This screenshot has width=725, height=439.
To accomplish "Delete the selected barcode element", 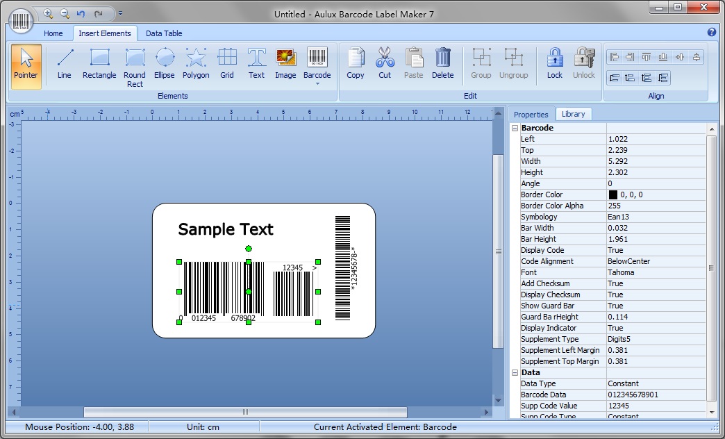I will [442, 63].
